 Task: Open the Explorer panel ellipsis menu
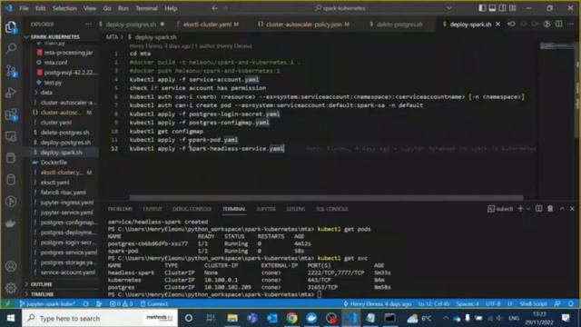[x=88, y=25]
